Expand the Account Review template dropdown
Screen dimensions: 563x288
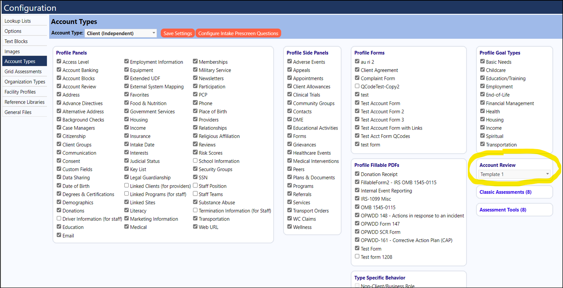514,174
